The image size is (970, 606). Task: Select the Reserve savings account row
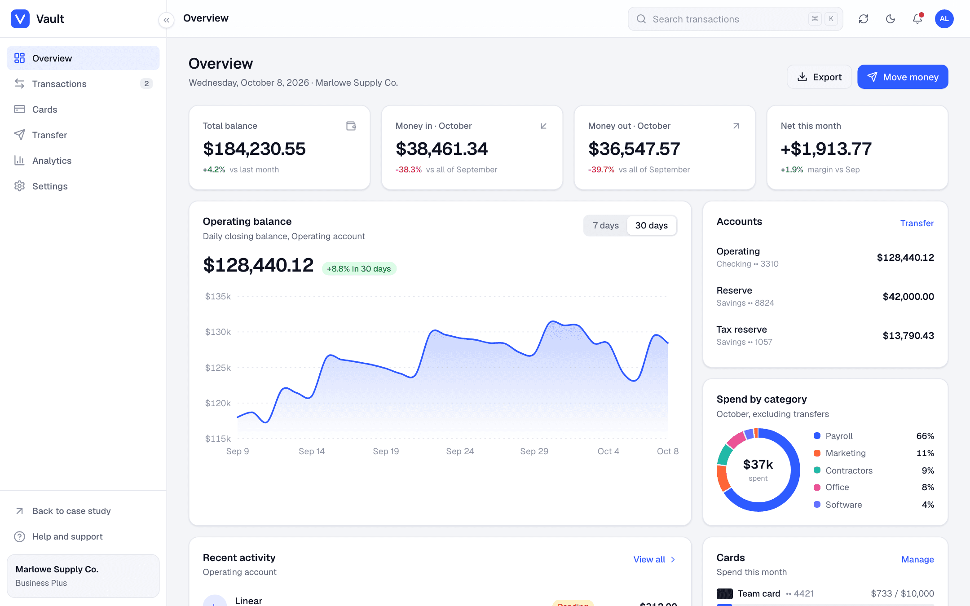[x=825, y=296]
